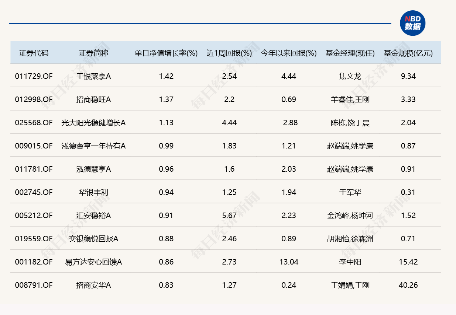Select fund code 001182.OF
Viewport: 456px width, 315px height.
click(34, 262)
